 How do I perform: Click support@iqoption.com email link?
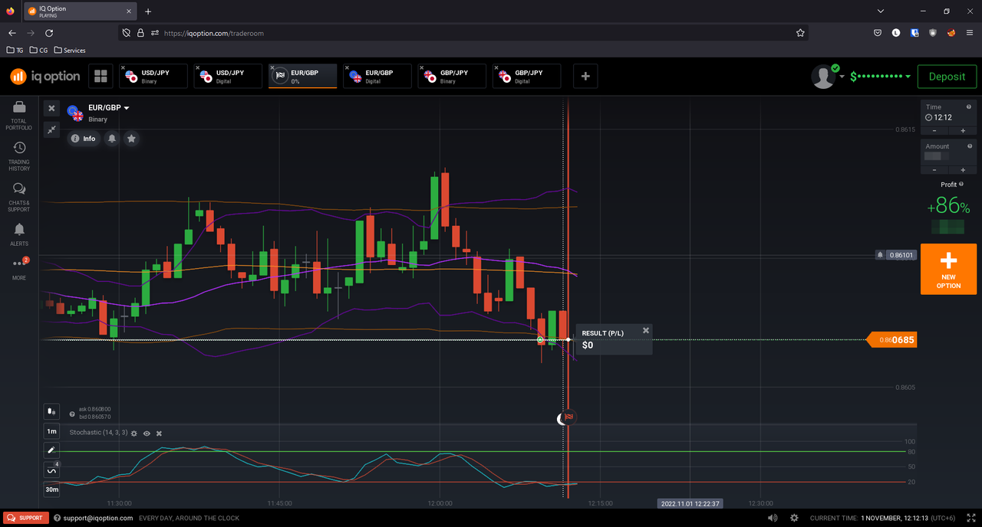pos(97,518)
